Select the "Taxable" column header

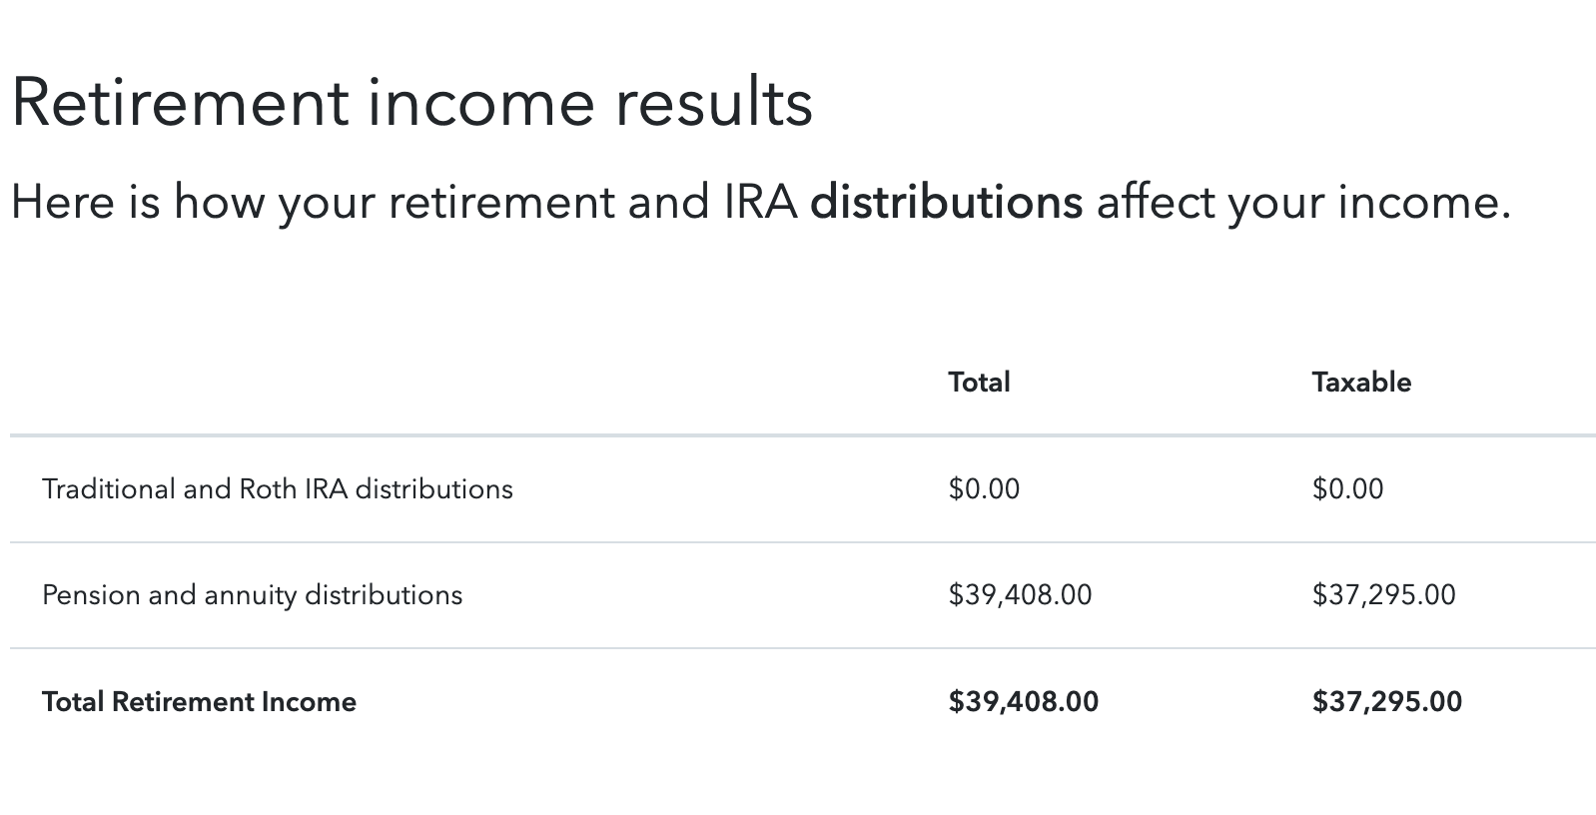(x=1361, y=383)
